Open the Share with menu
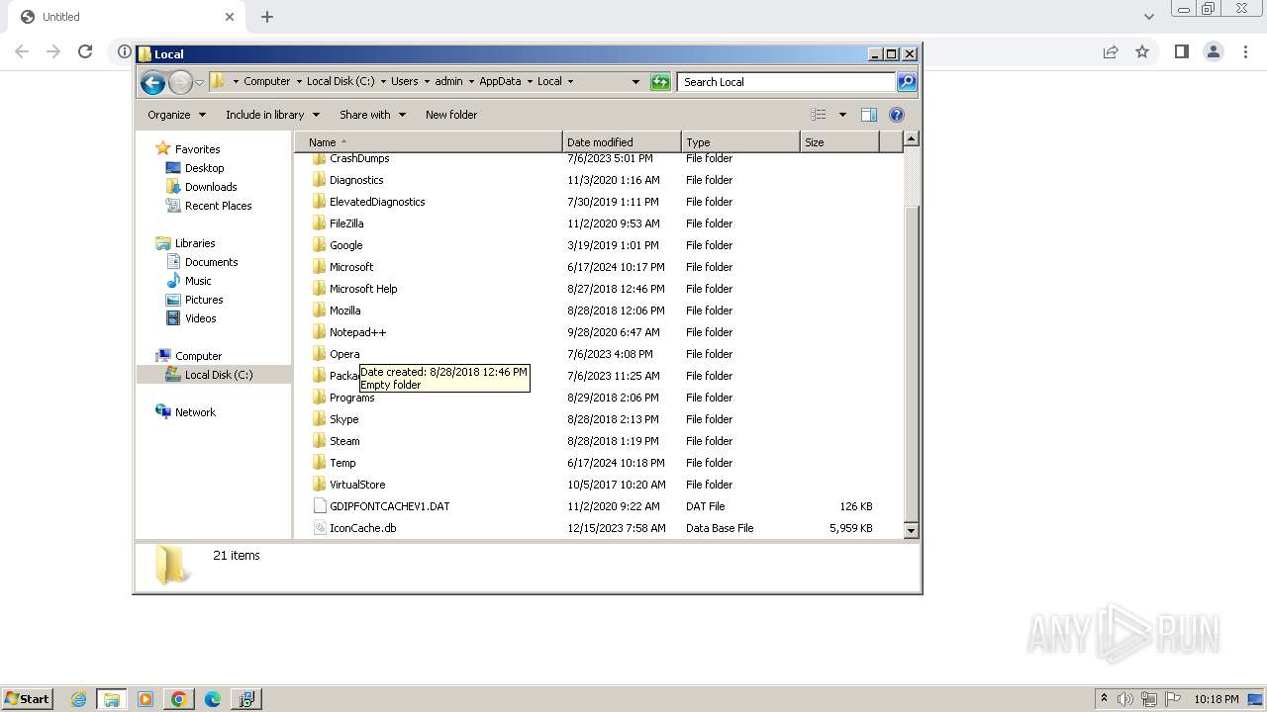 (x=372, y=115)
